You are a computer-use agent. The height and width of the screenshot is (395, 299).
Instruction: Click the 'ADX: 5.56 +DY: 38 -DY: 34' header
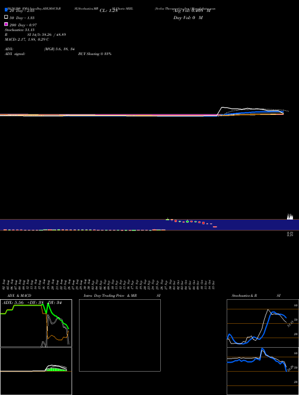click(x=32, y=303)
